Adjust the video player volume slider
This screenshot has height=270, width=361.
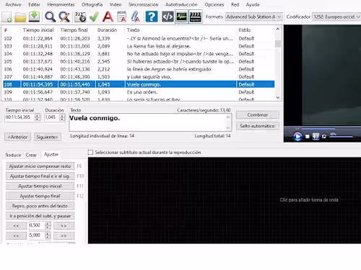click(342, 137)
